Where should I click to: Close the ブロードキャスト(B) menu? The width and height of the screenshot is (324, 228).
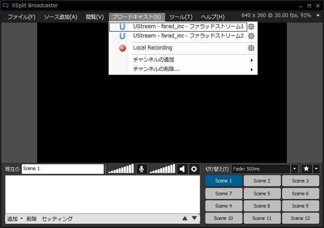pos(137,17)
